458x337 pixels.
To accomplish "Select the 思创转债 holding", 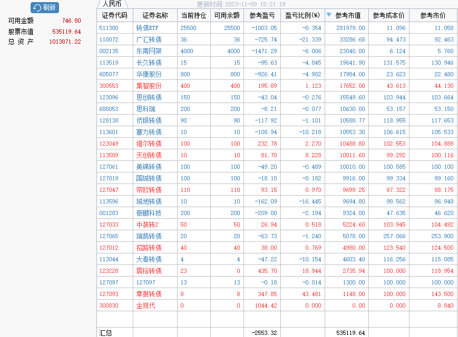I will (149, 97).
